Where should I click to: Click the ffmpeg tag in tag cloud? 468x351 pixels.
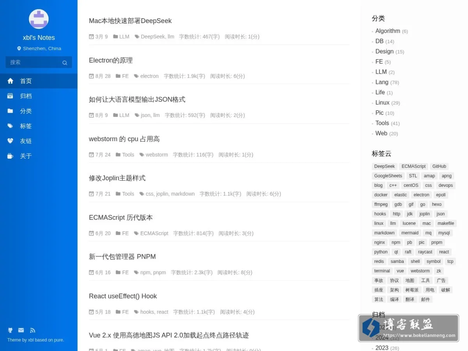(x=381, y=204)
